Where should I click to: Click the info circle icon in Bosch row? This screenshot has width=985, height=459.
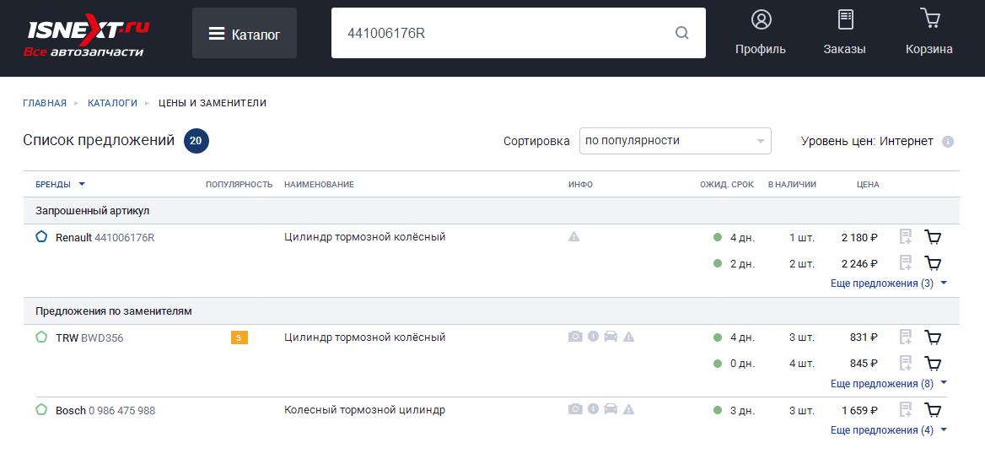tap(593, 409)
